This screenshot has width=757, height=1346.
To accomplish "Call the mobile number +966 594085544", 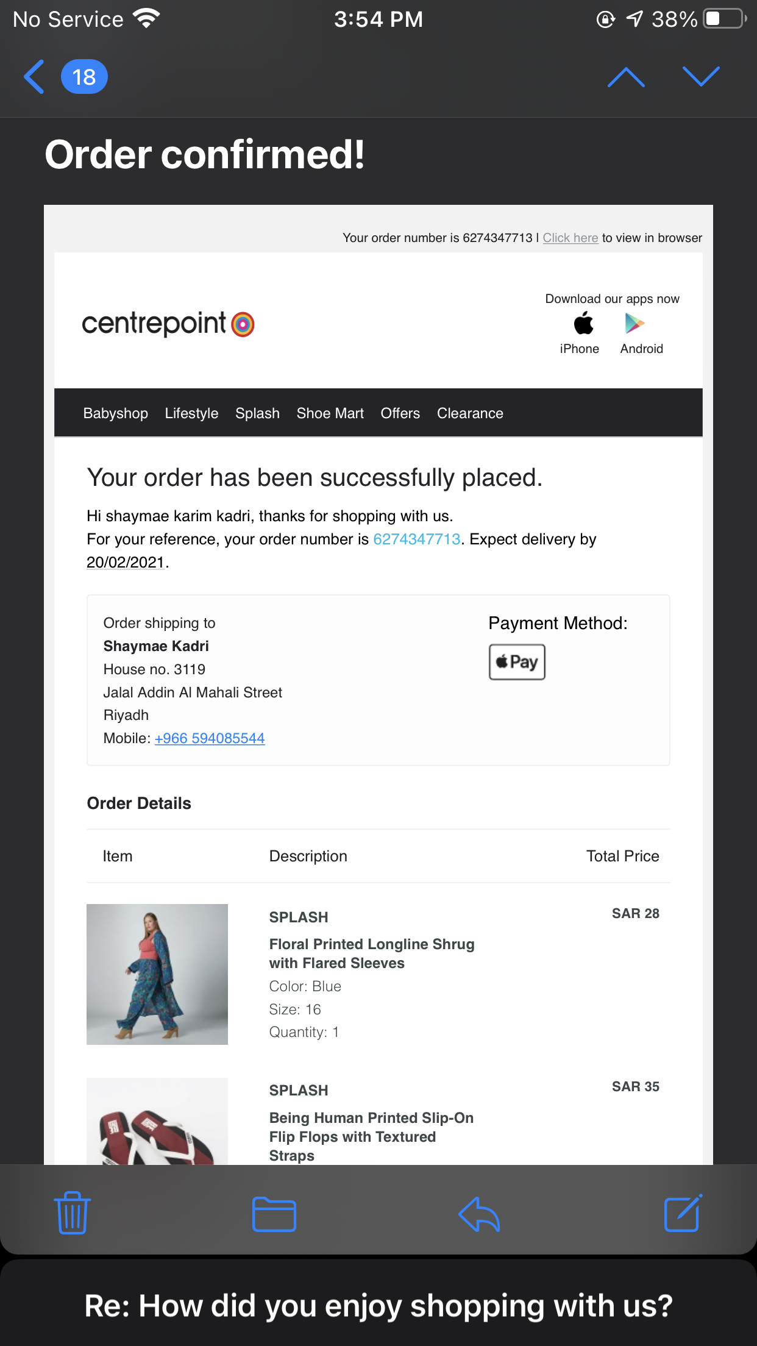I will (210, 738).
